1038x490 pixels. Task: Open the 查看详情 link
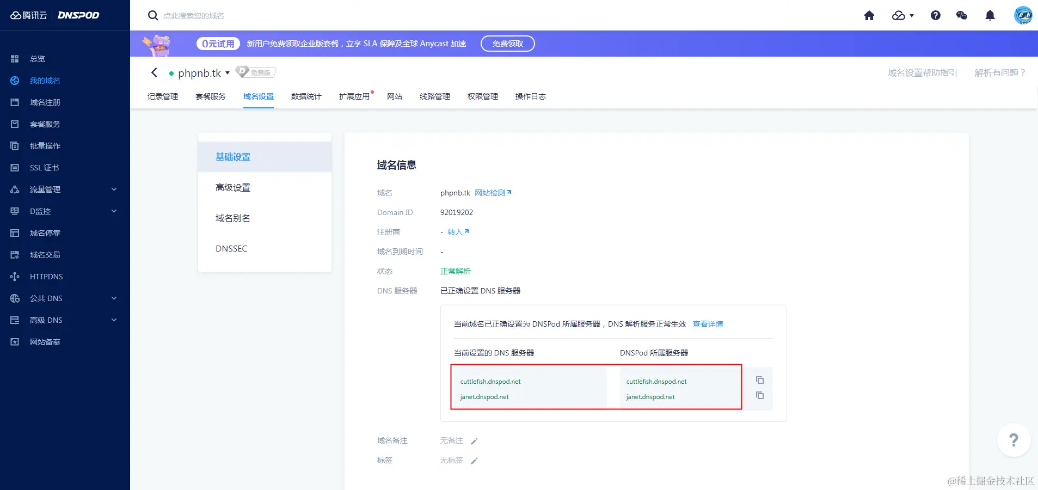(x=708, y=324)
